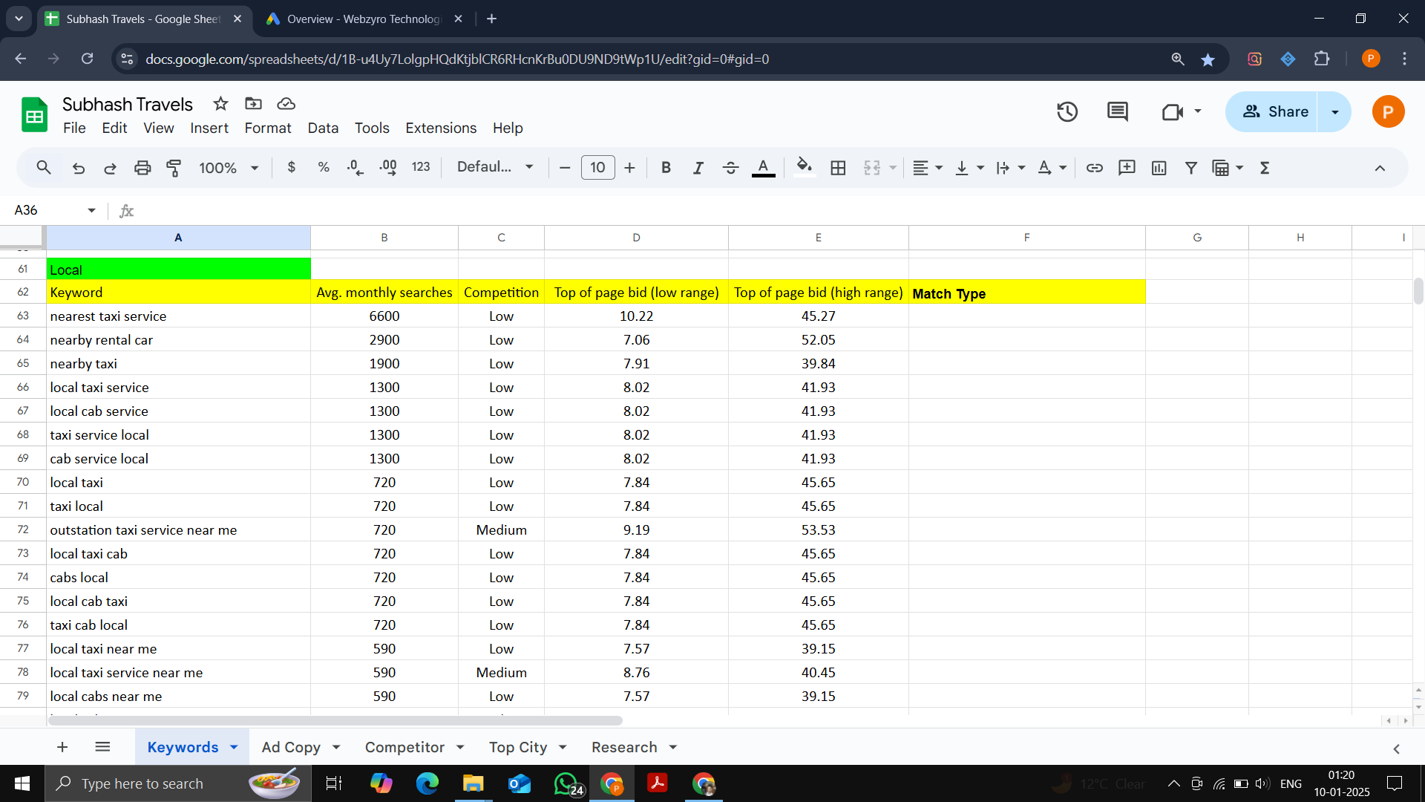Viewport: 1425px width, 802px height.
Task: Click the cloud document status icon
Action: (x=286, y=104)
